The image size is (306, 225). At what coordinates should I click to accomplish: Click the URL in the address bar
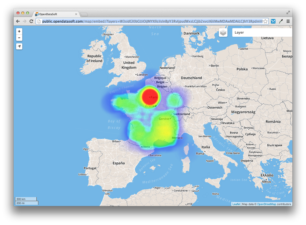point(115,22)
